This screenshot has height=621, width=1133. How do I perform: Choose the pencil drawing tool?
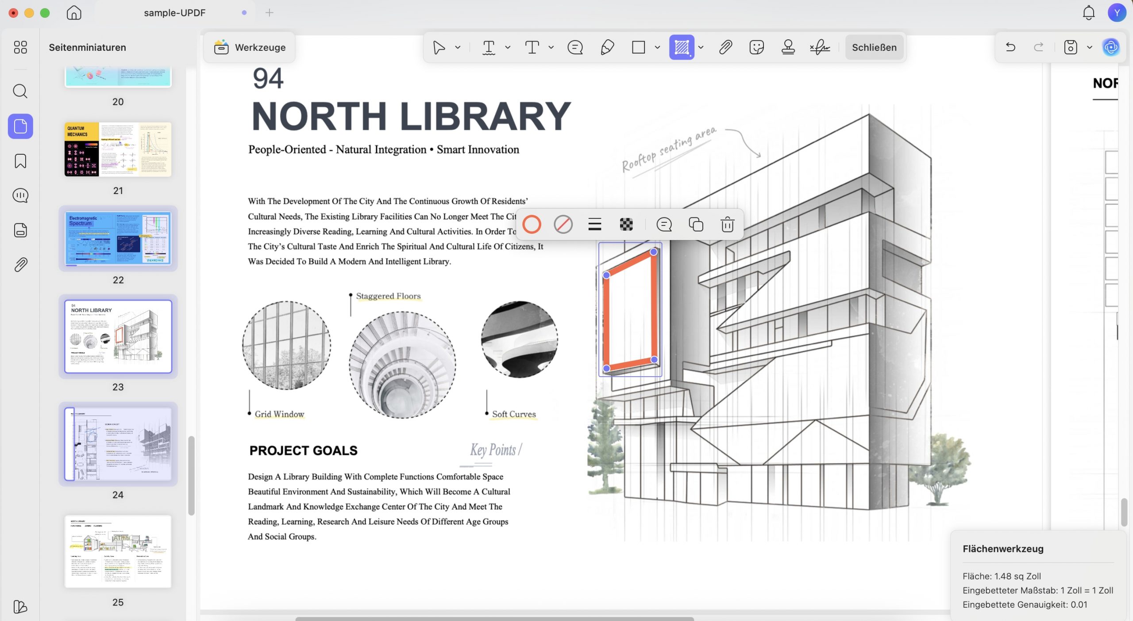point(607,47)
